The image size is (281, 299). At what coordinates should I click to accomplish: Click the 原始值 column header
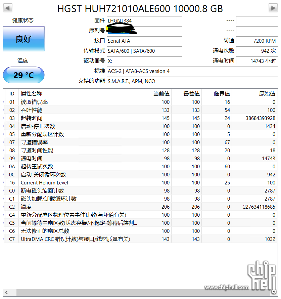(254, 94)
